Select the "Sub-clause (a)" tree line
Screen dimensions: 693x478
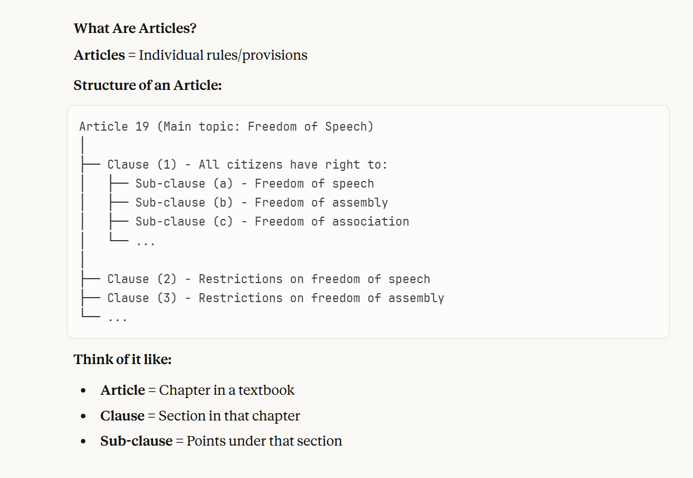click(x=254, y=184)
